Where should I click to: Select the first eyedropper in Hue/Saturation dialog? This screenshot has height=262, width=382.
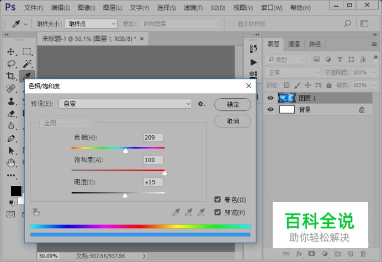coord(176,212)
